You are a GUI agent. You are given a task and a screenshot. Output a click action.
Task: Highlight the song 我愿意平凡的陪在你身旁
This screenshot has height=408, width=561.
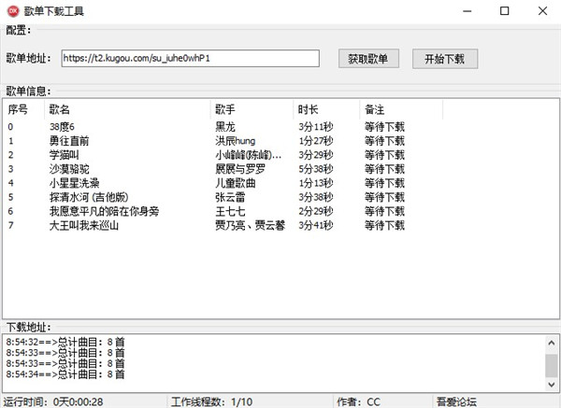click(x=103, y=211)
